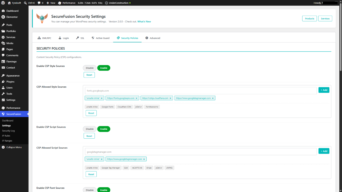Disable CSP Style Sources
342x192 pixels.
click(x=90, y=68)
